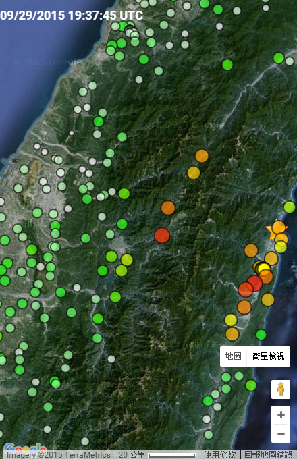Click 回報地圖錯誤 report map error link
The height and width of the screenshot is (459, 297).
click(x=269, y=454)
